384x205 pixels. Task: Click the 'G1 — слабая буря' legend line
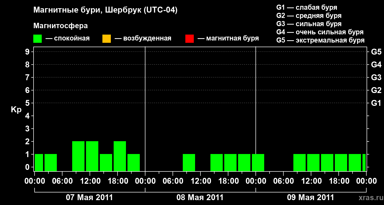[x=307, y=7]
